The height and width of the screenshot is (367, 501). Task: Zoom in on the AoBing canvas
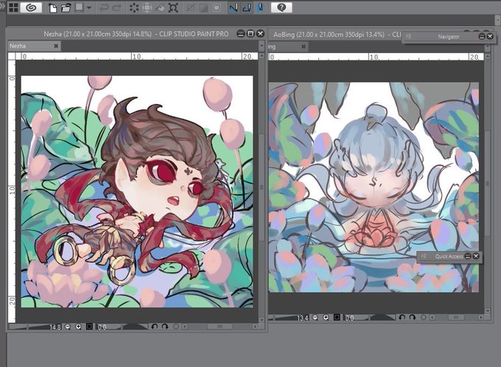click(326, 318)
